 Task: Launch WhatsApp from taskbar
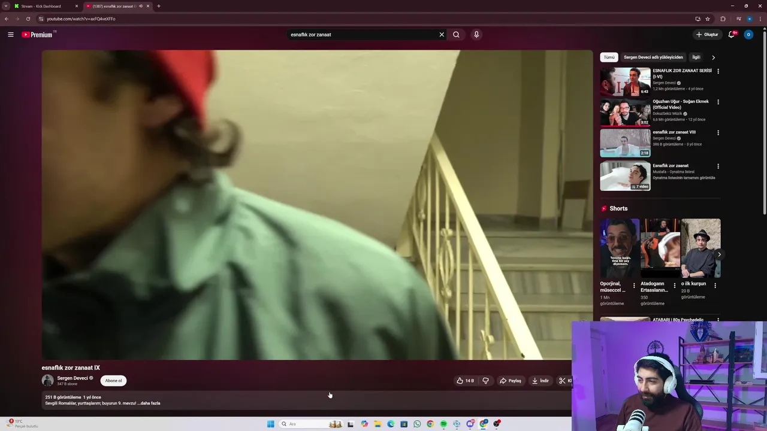tap(417, 424)
